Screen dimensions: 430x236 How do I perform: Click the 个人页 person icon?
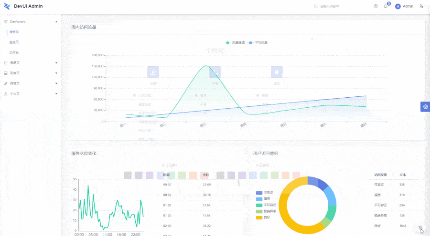[6, 94]
